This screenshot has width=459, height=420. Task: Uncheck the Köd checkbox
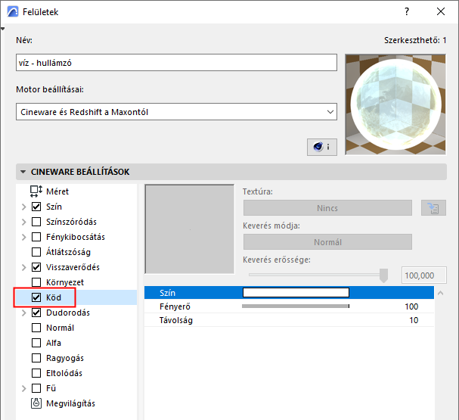(36, 297)
